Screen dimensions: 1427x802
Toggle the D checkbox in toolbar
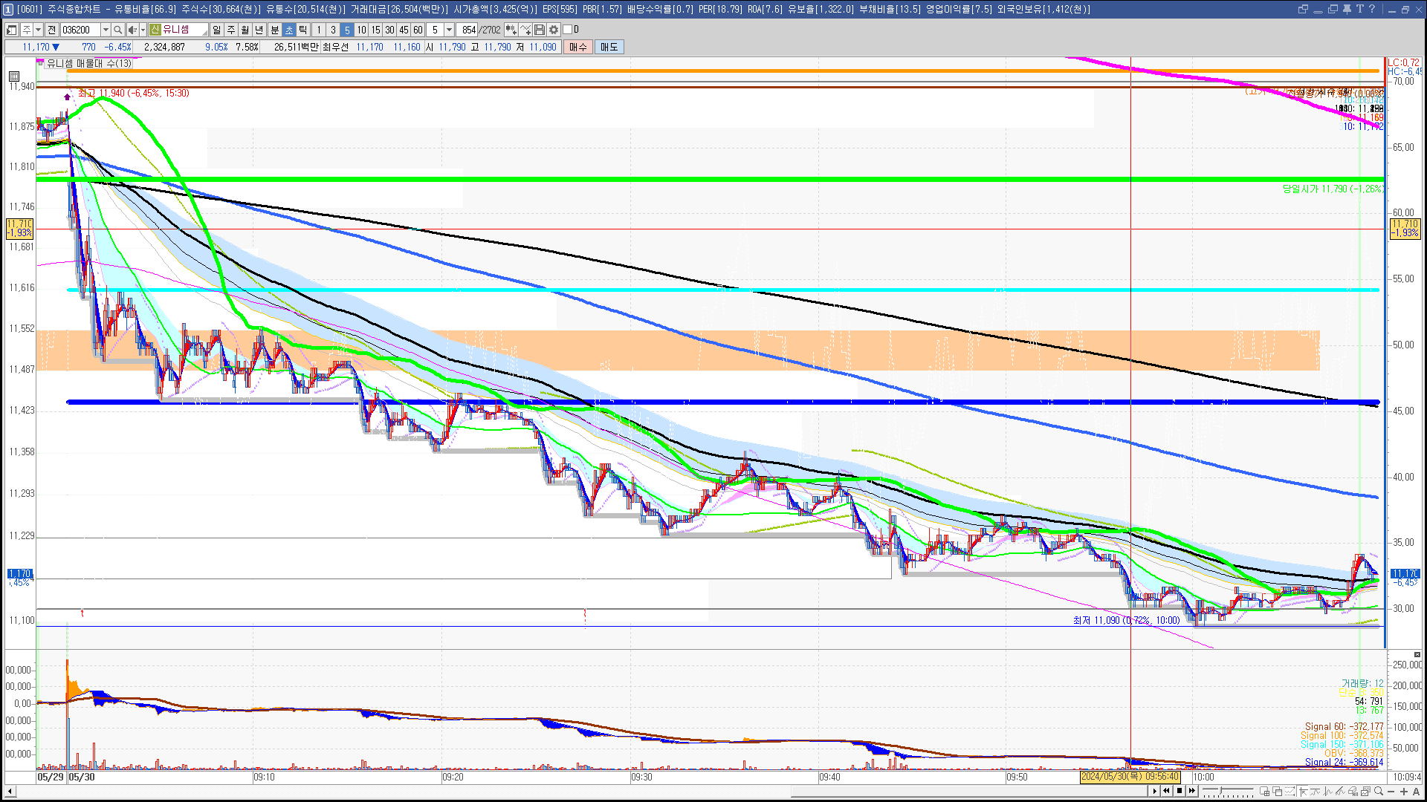[568, 30]
